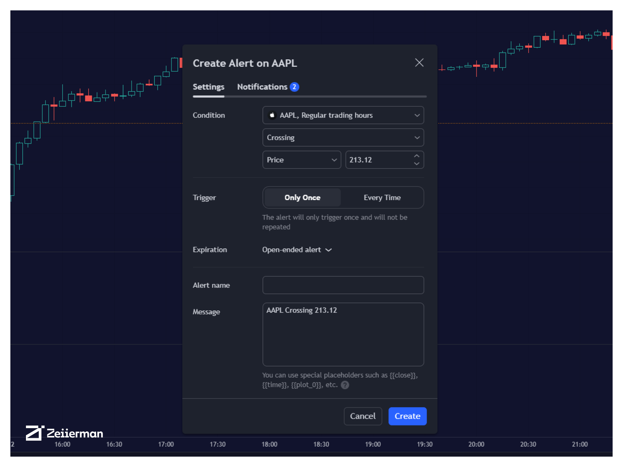The image size is (623, 467).
Task: Click the Message text area
Action: 343,334
